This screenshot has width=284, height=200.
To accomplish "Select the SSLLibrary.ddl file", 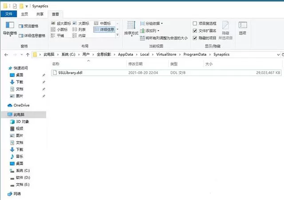I will click(x=166, y=73).
